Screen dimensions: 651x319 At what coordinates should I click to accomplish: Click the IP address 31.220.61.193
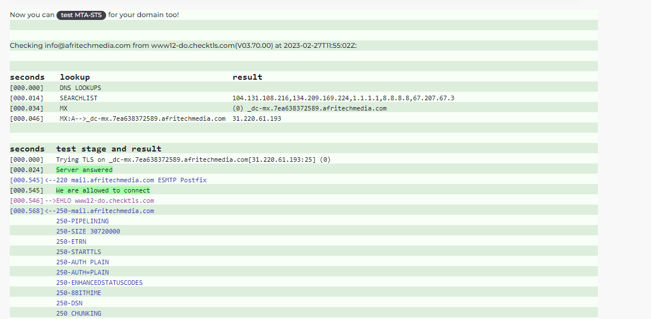point(257,118)
